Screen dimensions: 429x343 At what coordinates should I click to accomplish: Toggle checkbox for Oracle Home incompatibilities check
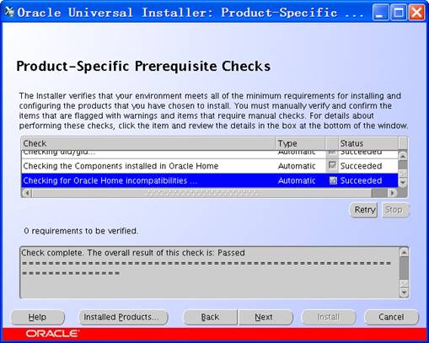tap(333, 180)
